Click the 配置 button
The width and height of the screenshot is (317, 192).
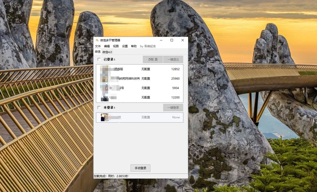(x=153, y=60)
